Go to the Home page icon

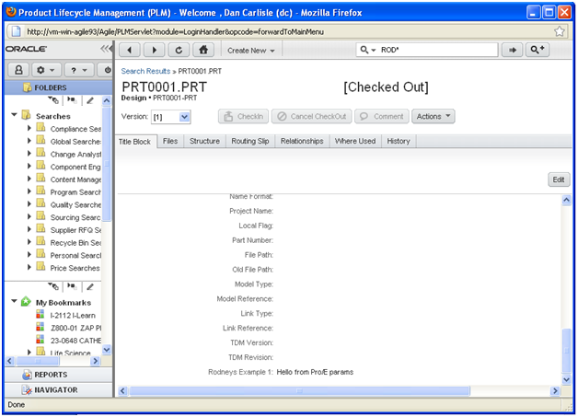202,50
